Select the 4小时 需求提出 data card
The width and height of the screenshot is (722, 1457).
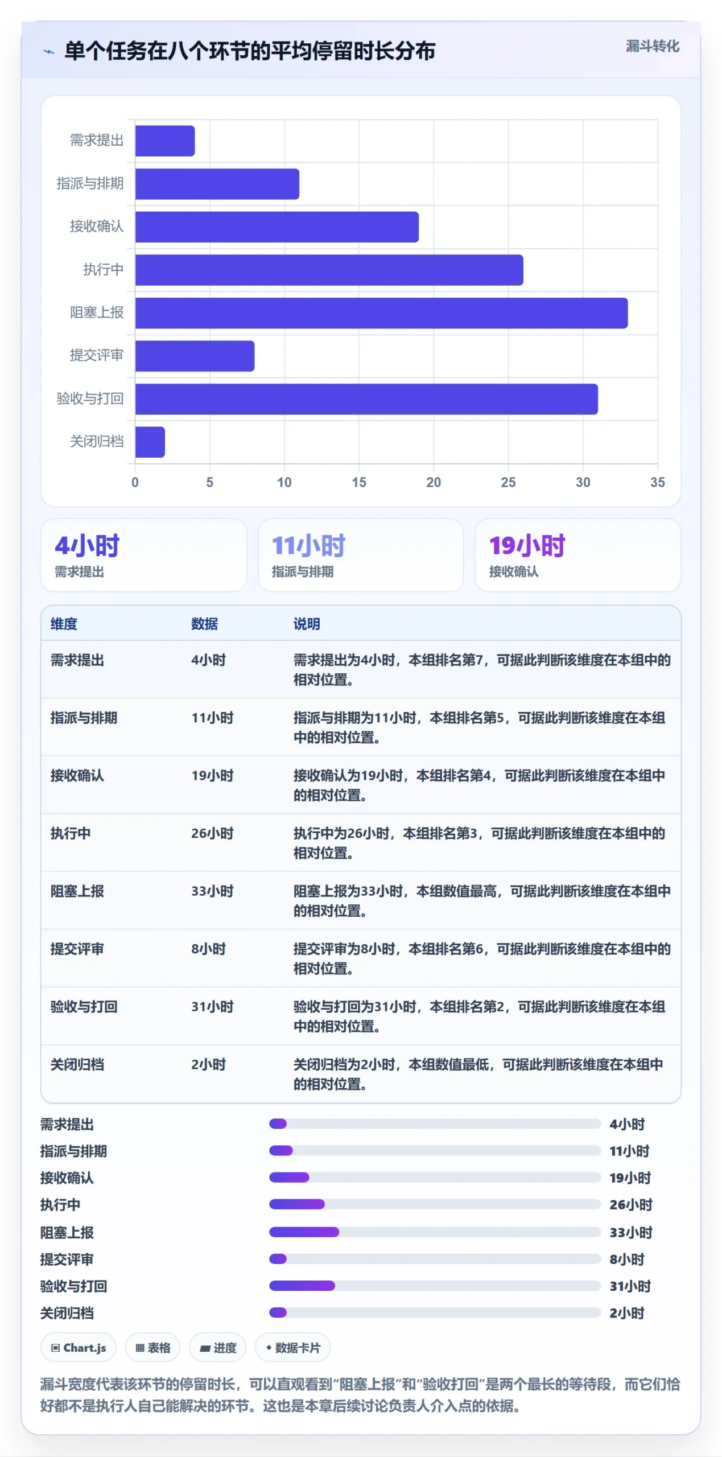(x=144, y=554)
